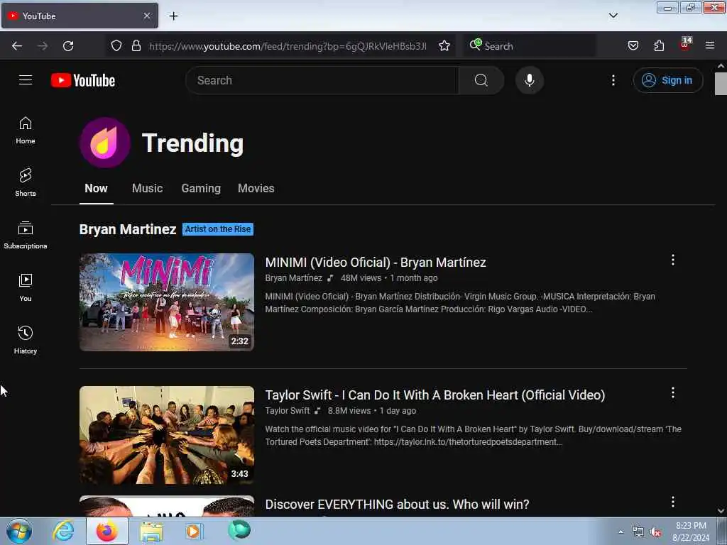Click the Bryan Martinez section heading
This screenshot has height=545, width=727.
128,229
